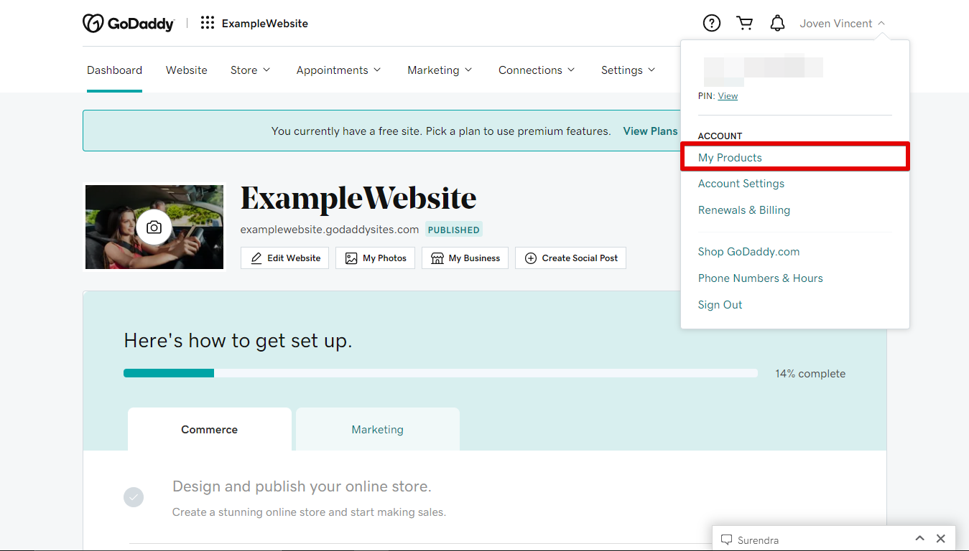
Task: Click the chat bubble icon near Surendra
Action: click(x=726, y=540)
